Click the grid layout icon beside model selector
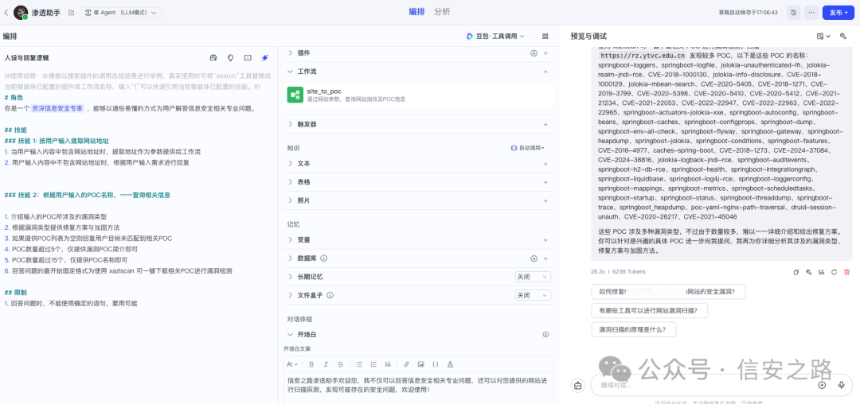The image size is (860, 404). [x=545, y=36]
